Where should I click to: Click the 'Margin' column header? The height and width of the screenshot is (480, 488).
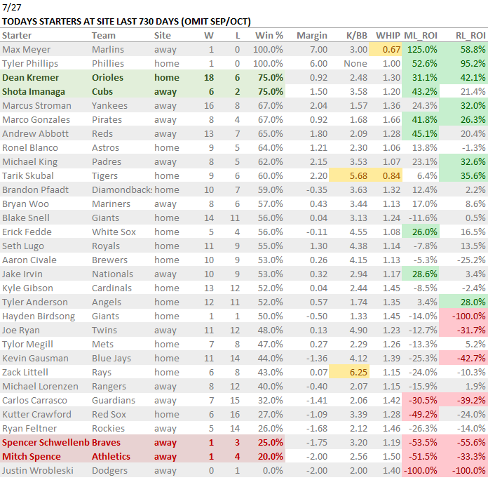312,36
